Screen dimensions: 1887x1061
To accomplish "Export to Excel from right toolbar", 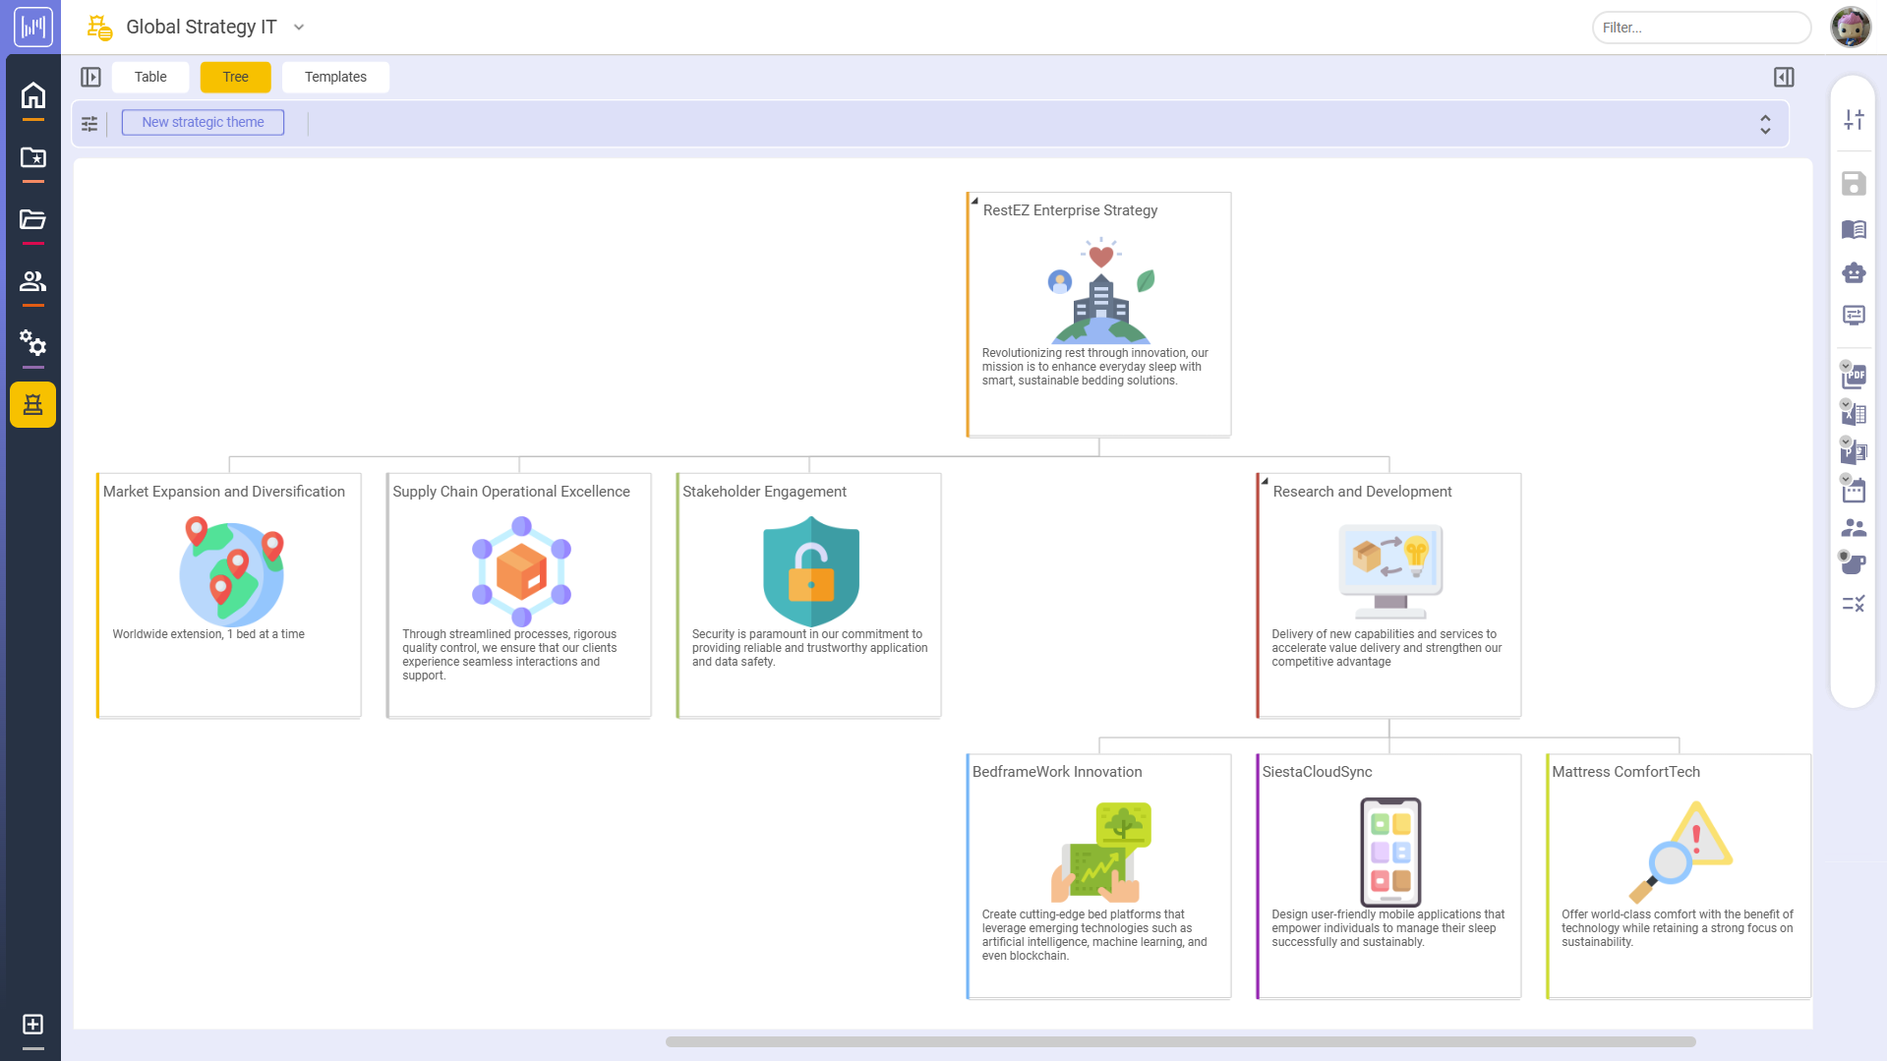I will click(1855, 414).
